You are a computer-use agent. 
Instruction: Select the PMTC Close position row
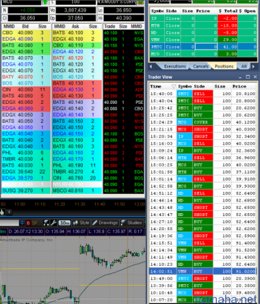coord(203,46)
